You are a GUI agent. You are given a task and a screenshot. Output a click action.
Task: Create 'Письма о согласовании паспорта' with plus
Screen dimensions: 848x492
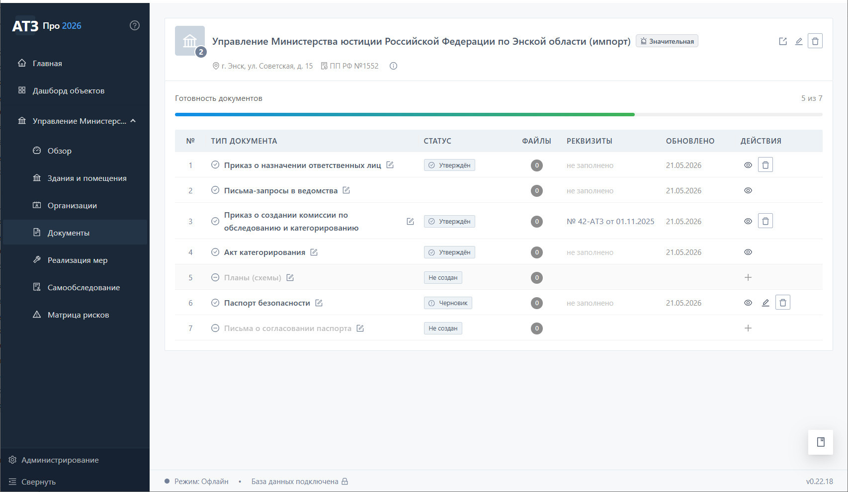tap(748, 328)
